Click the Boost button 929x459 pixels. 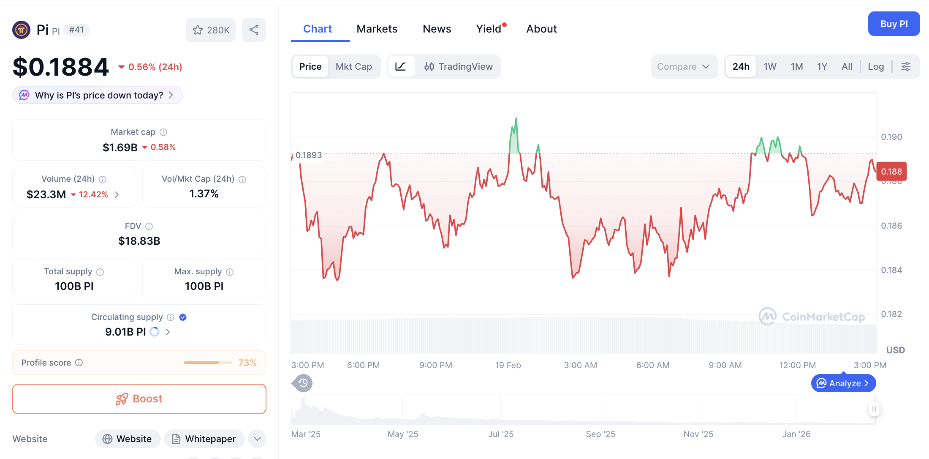(x=139, y=399)
